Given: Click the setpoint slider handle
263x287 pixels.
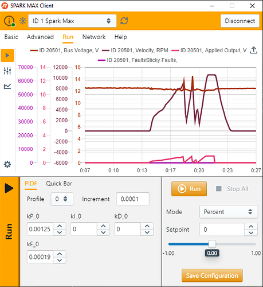Looking at the screenshot, I should (212, 244).
